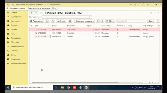167x93 pixels.
Task: Open Продажи section in sidebar
Action: click(14, 25)
